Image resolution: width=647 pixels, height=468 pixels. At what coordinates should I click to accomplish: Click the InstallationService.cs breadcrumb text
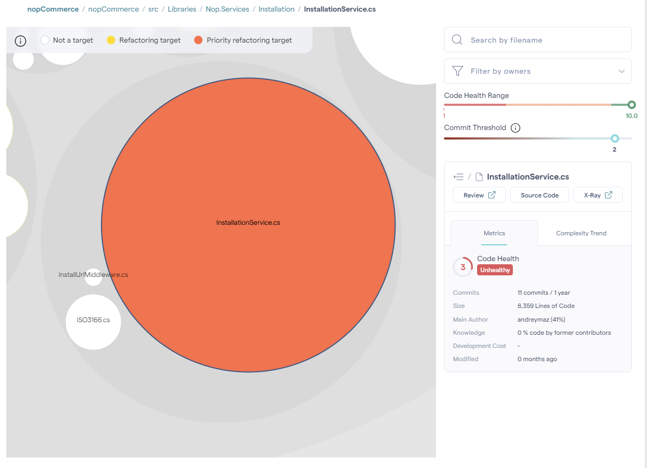click(x=340, y=9)
